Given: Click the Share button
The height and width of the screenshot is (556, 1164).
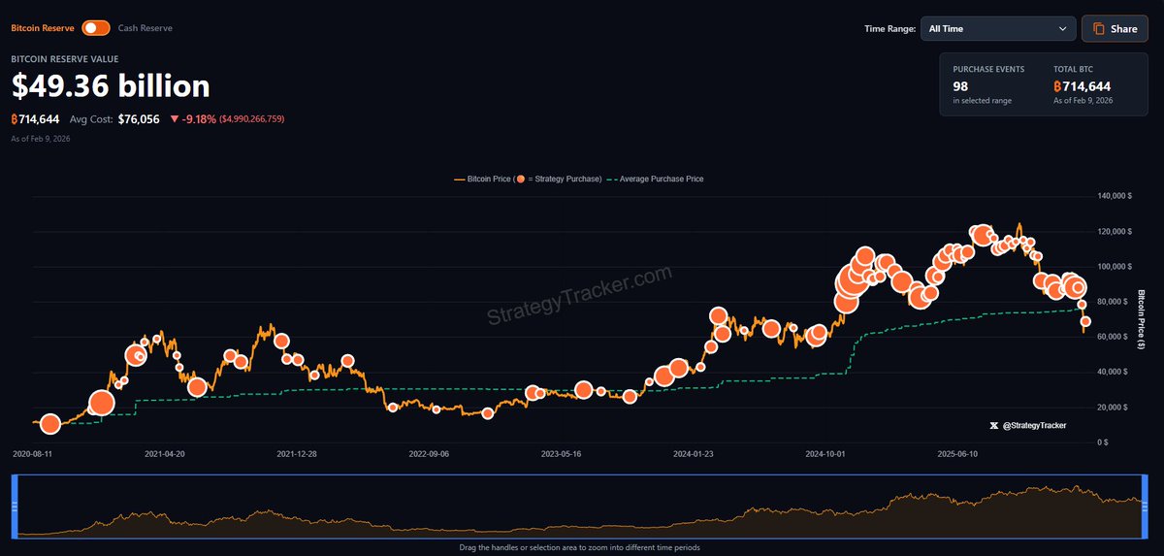Looking at the screenshot, I should tap(1115, 29).
